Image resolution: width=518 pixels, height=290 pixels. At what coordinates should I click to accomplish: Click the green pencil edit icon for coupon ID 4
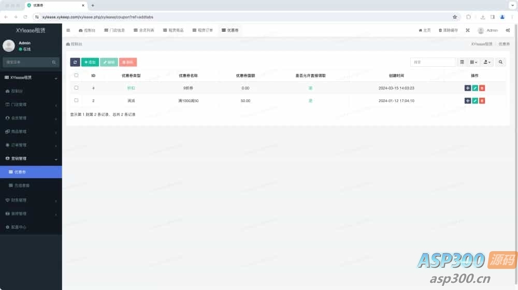click(x=474, y=88)
